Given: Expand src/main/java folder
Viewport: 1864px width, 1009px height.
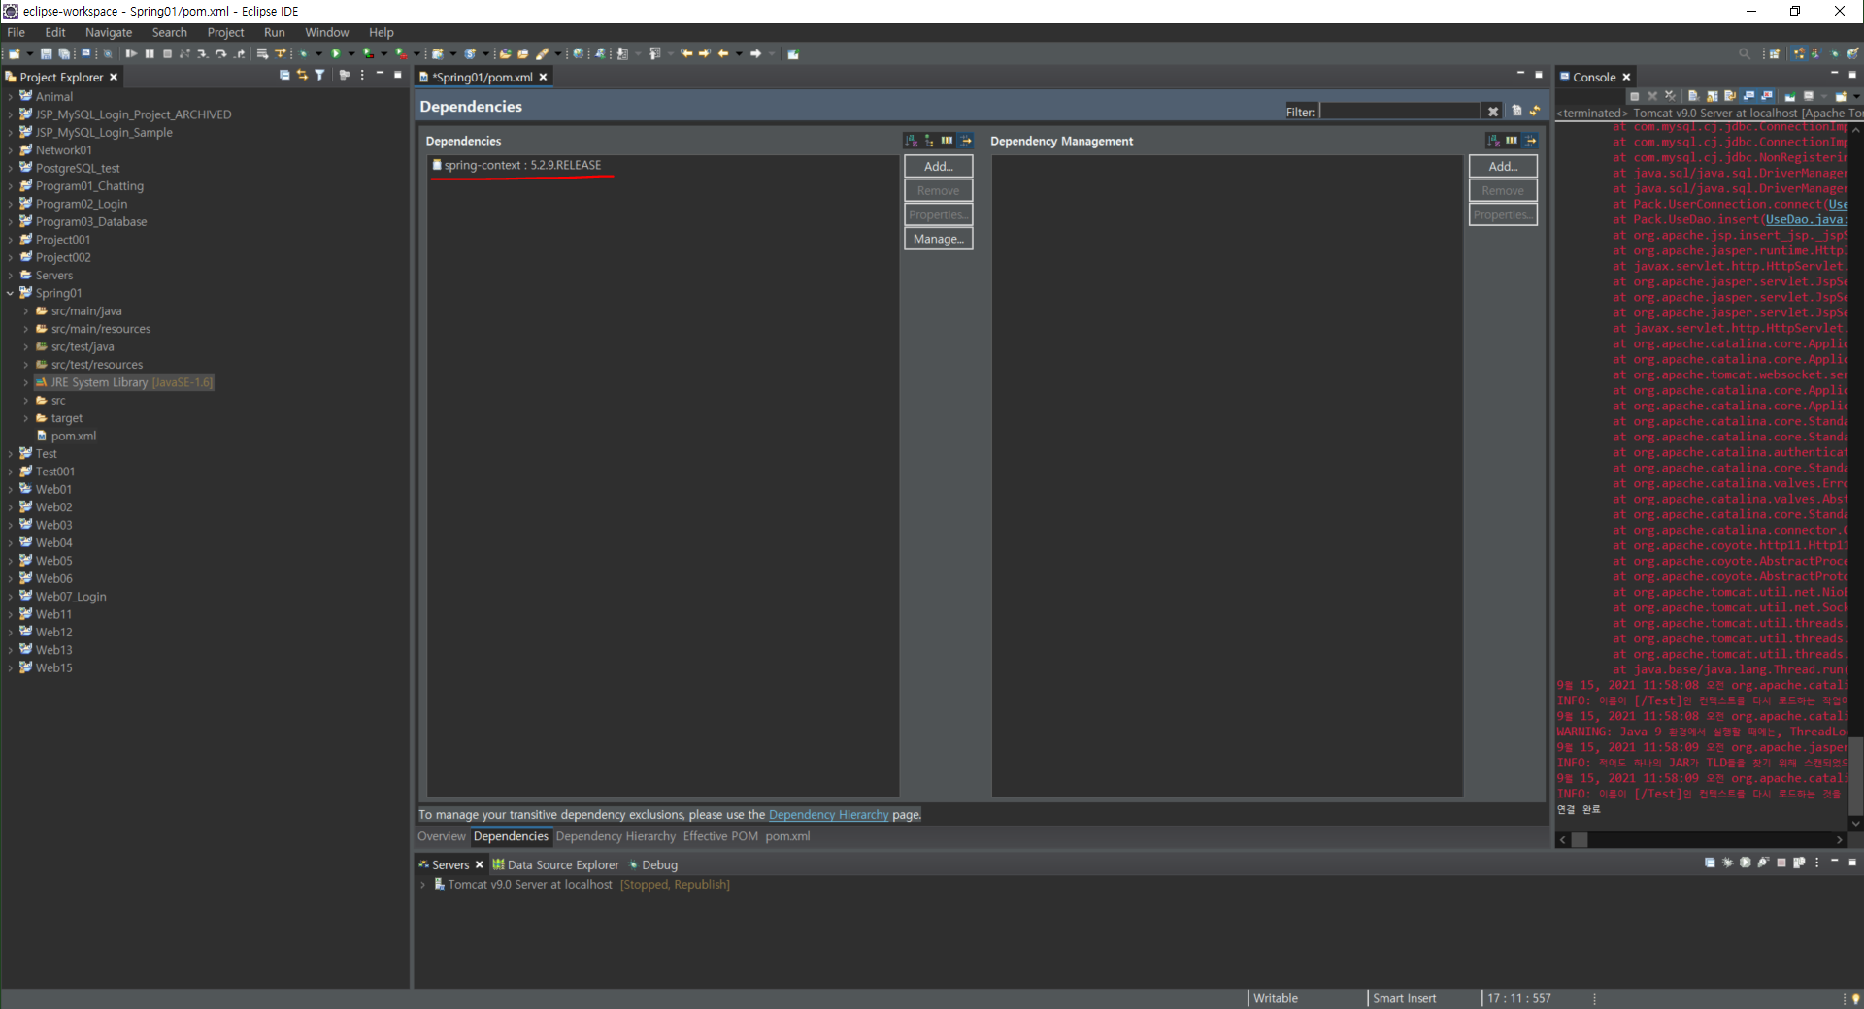Looking at the screenshot, I should tap(26, 311).
